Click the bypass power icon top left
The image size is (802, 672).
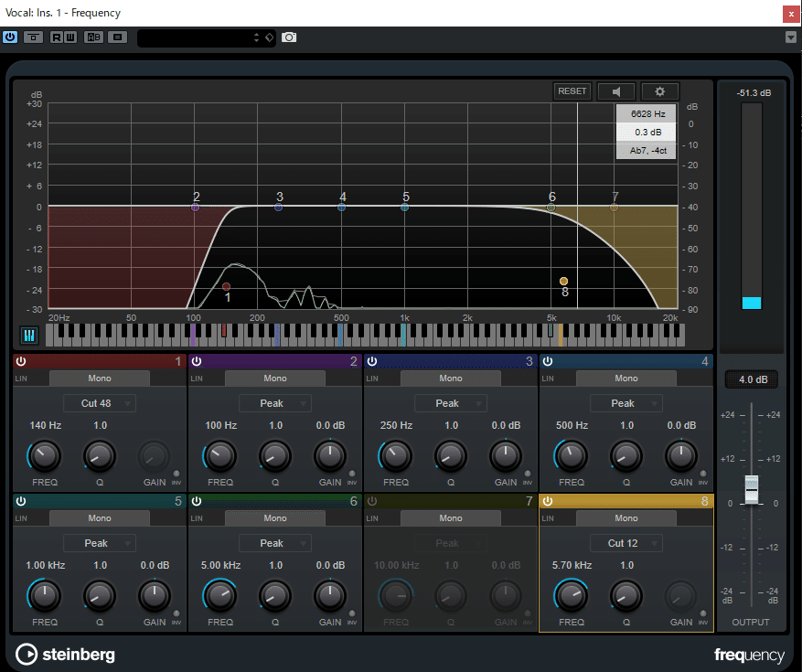(10, 37)
